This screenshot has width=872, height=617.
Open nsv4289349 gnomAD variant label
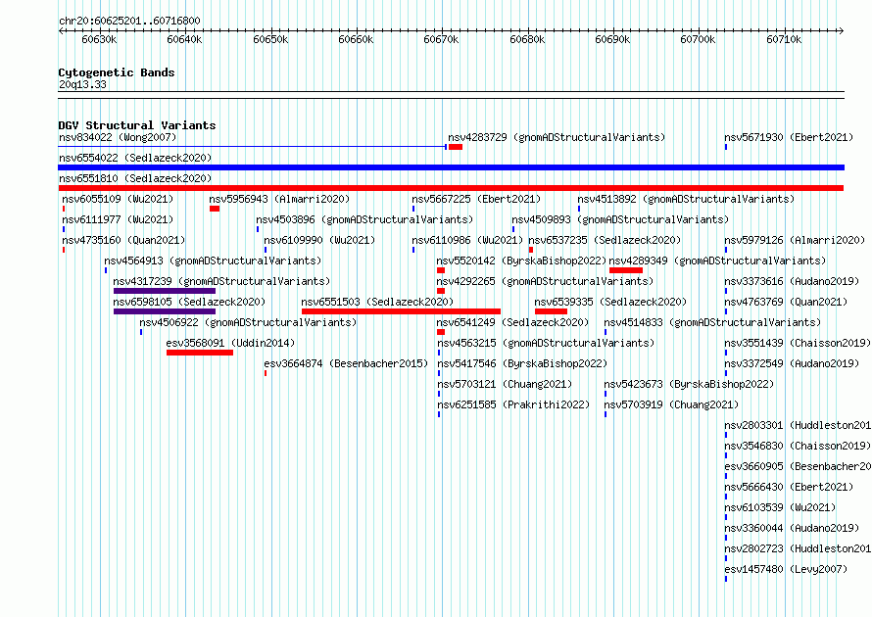[x=718, y=261]
